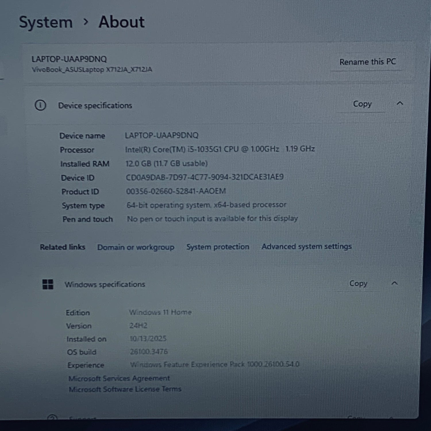Click the Device ID value text
Screen dimensions: 431x431
(x=205, y=177)
